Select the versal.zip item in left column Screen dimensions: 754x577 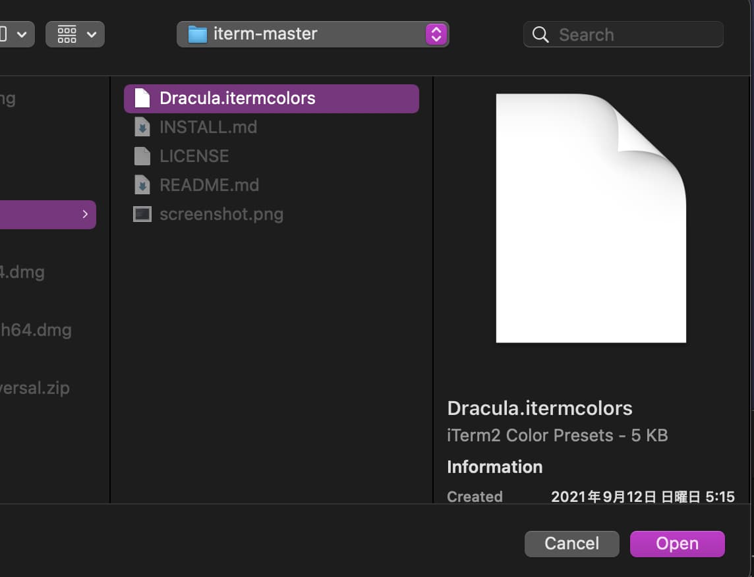point(34,388)
